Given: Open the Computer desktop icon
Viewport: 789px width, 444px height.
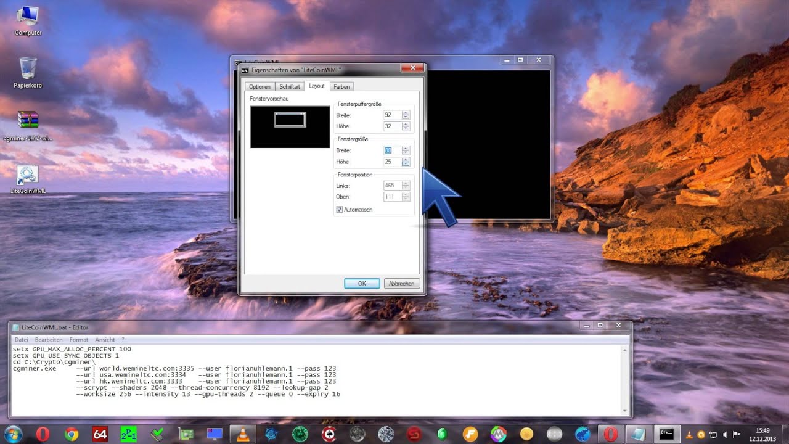Looking at the screenshot, I should coord(28,20).
